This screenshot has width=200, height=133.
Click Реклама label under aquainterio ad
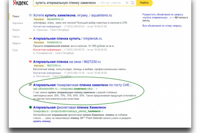39,19
